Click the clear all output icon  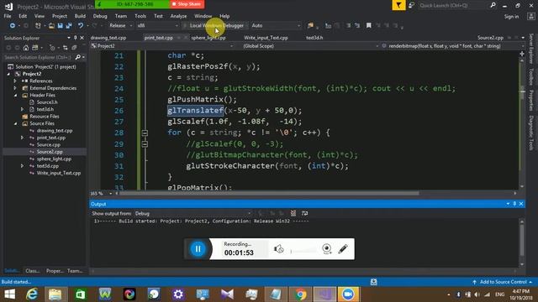tap(293, 213)
